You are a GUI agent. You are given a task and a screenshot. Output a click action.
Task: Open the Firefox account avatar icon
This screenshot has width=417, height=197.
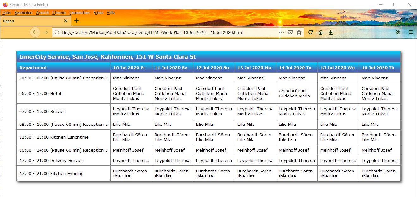click(x=398, y=32)
